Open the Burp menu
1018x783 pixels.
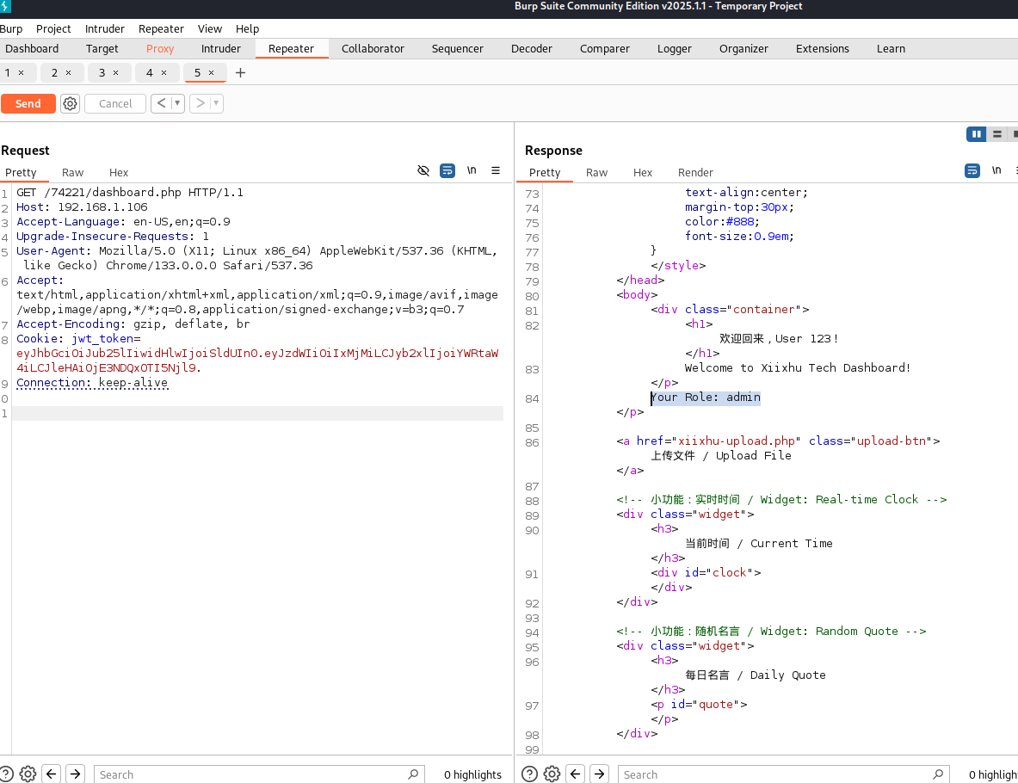pos(11,28)
